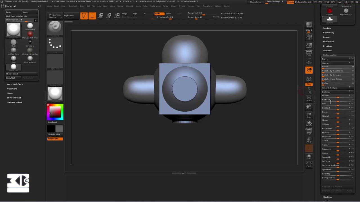
Task: Expand the Geometry section
Action: pos(328,33)
